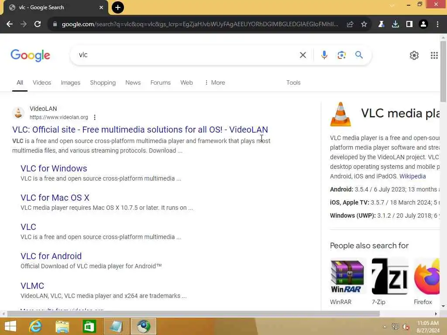
Task: Open the 'VLC for Windows' link
Action: [54, 168]
